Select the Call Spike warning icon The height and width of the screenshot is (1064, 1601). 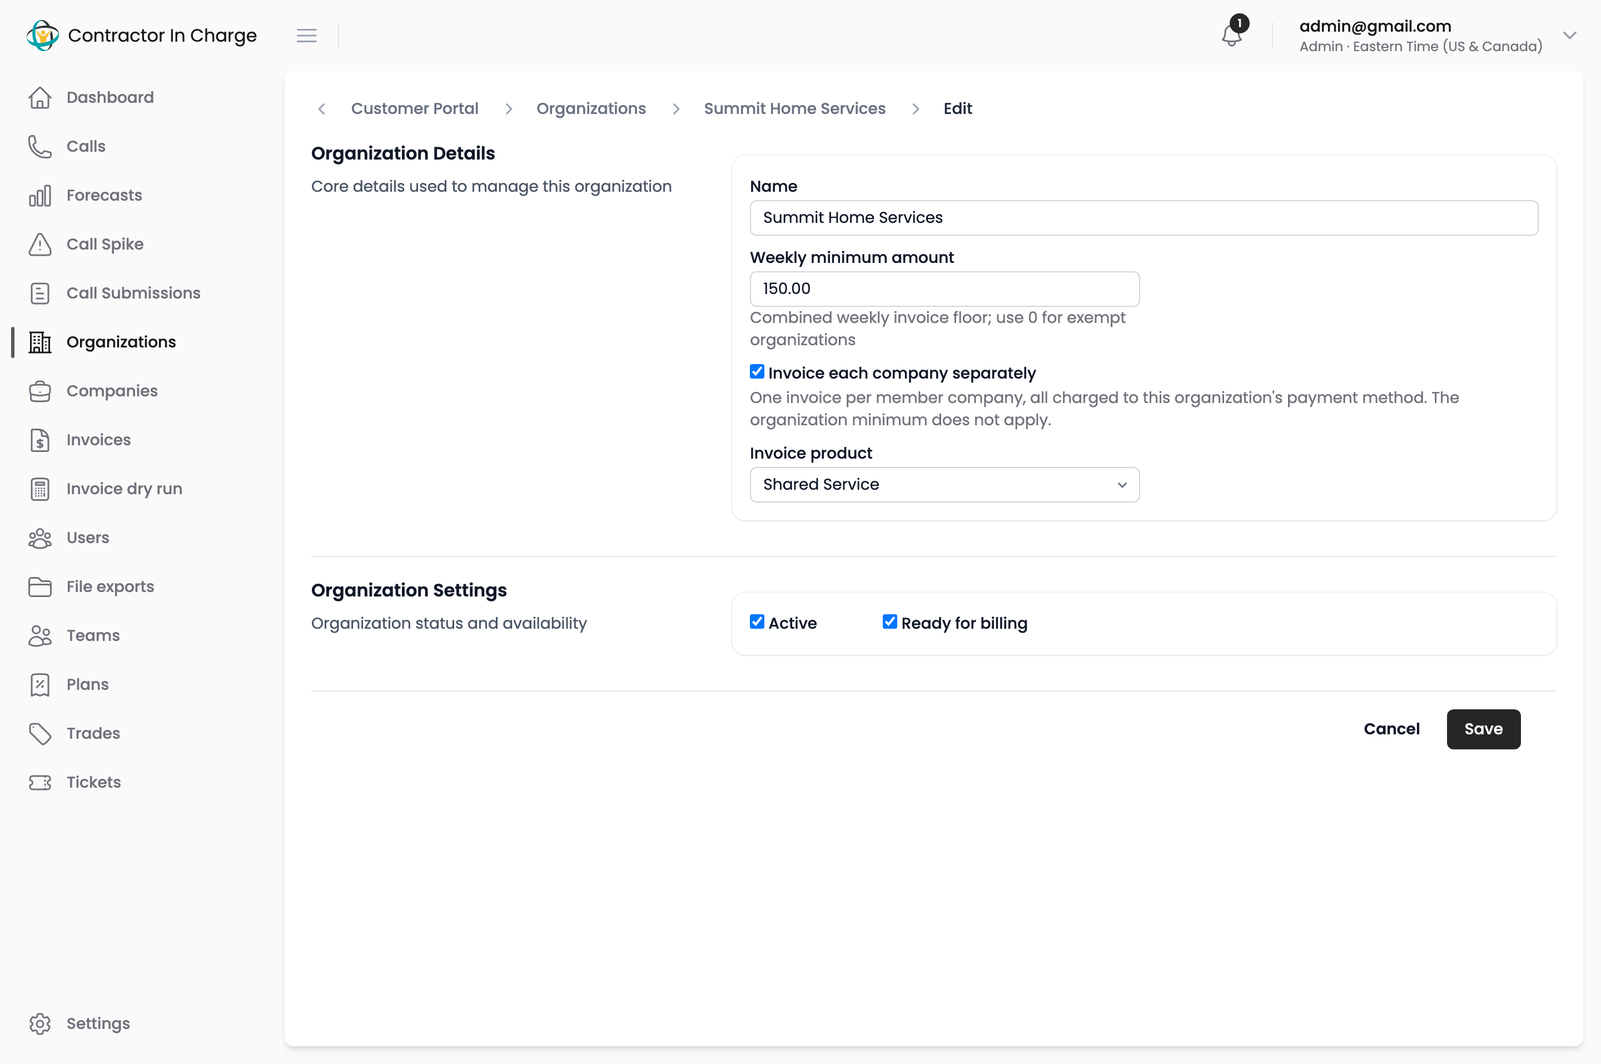pos(40,244)
